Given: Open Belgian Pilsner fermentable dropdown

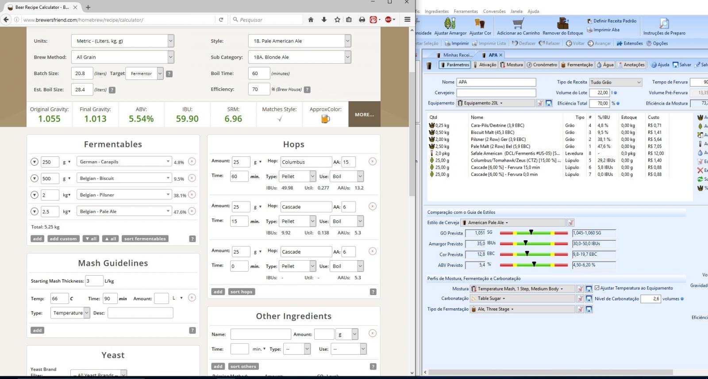Looking at the screenshot, I should pyautogui.click(x=124, y=195).
